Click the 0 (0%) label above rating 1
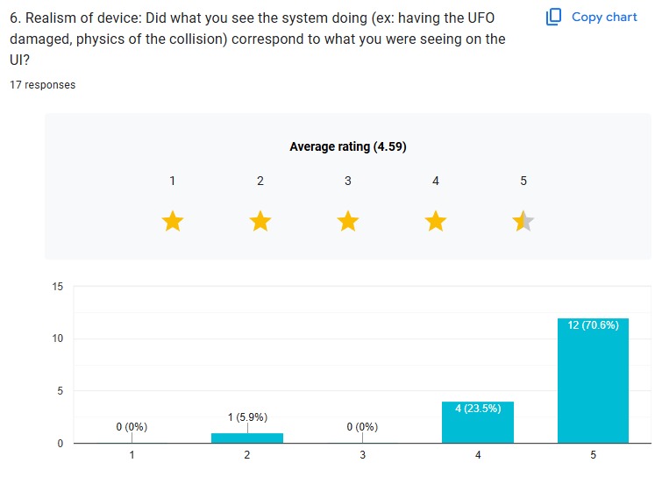Viewport: 655px width, 477px height. click(132, 427)
